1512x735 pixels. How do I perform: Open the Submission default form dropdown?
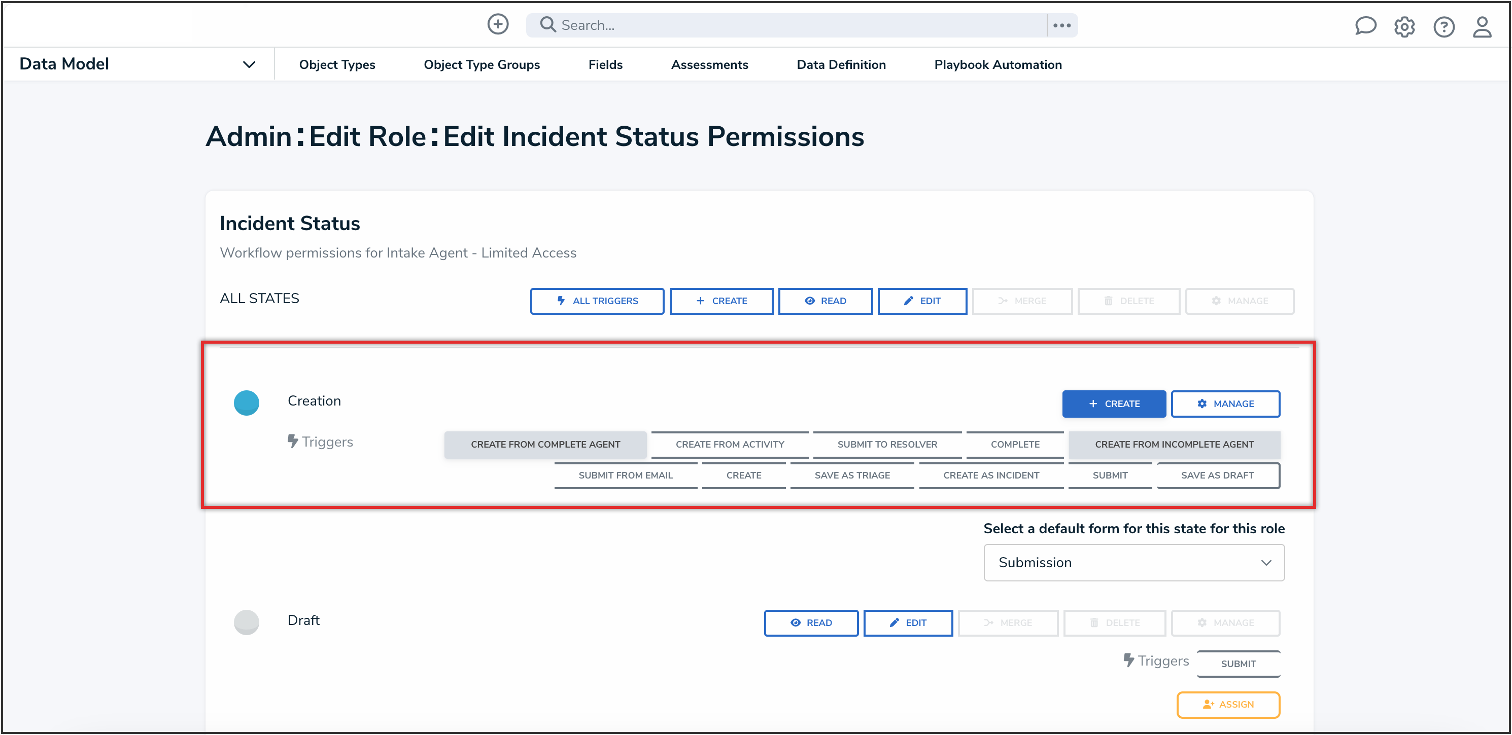[1133, 563]
